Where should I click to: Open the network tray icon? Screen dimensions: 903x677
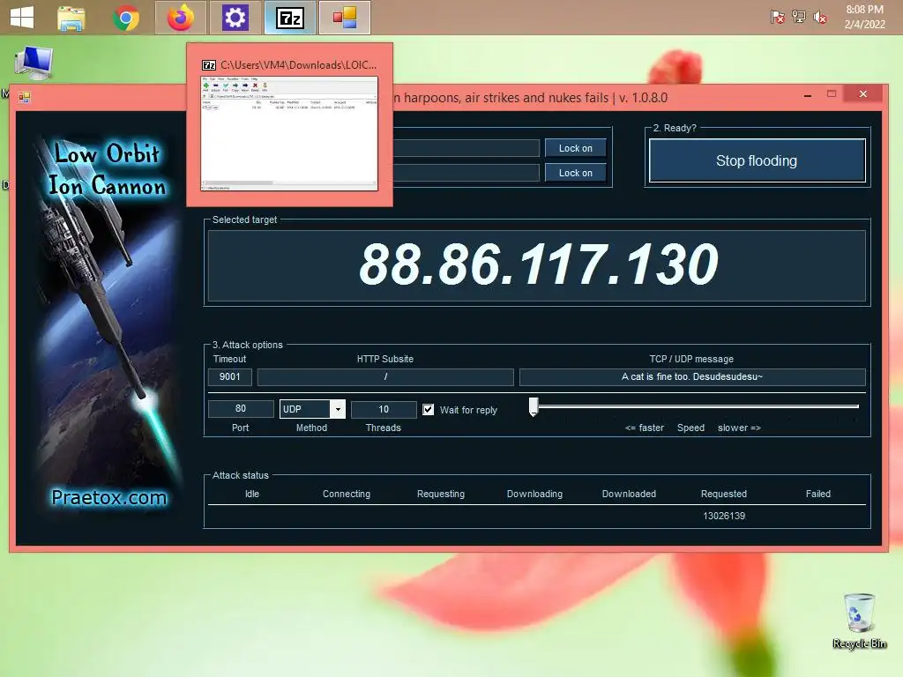799,18
